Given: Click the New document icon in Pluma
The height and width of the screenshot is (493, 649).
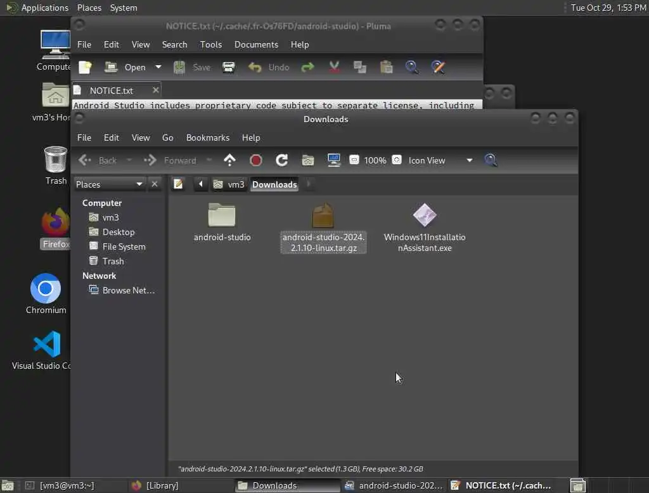Looking at the screenshot, I should 86,67.
